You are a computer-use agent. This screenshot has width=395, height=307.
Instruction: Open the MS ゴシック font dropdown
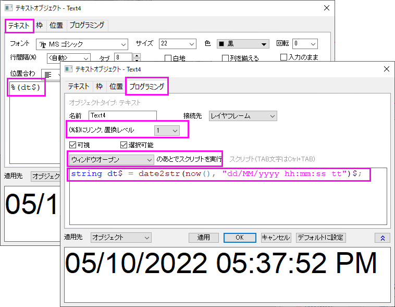[82, 44]
